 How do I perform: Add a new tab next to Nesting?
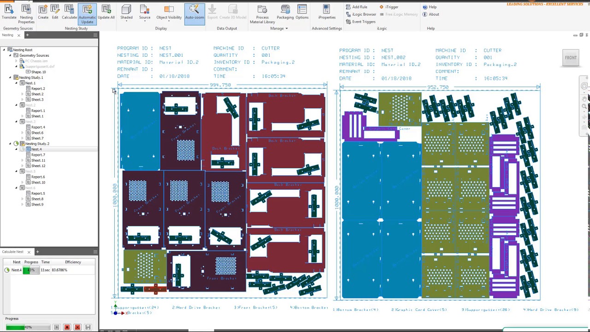pos(27,35)
